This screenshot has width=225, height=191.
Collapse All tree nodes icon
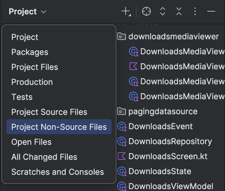click(179, 11)
